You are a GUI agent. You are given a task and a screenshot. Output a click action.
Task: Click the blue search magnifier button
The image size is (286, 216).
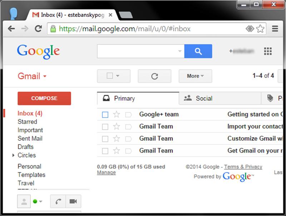tap(198, 51)
